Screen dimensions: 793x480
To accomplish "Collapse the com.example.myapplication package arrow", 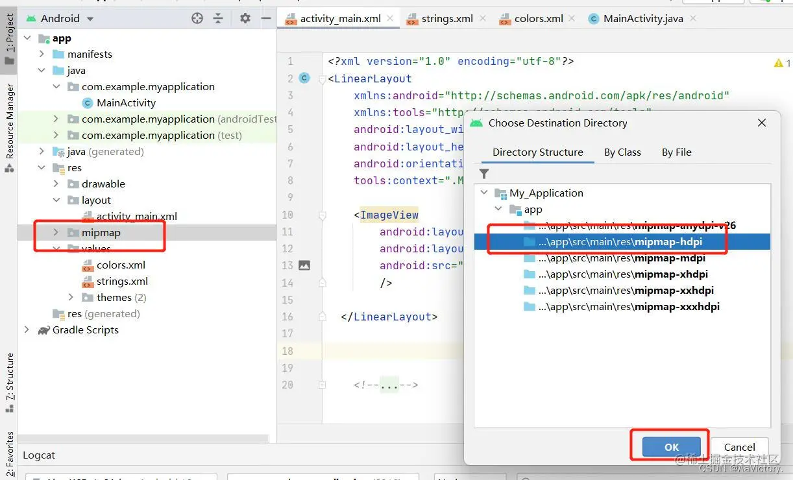I will pos(56,87).
